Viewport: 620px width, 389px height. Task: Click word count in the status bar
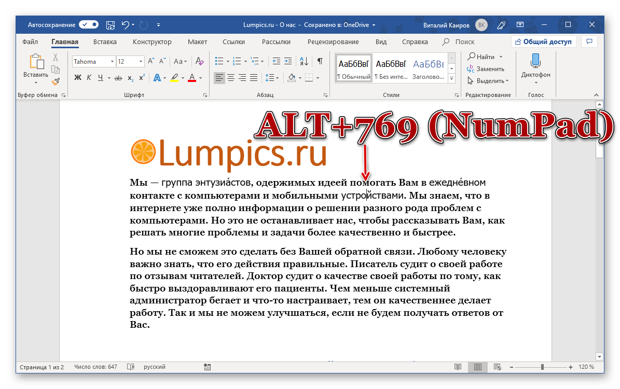click(x=95, y=367)
